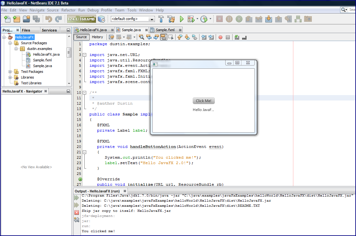Clean and build the project

point(171,19)
